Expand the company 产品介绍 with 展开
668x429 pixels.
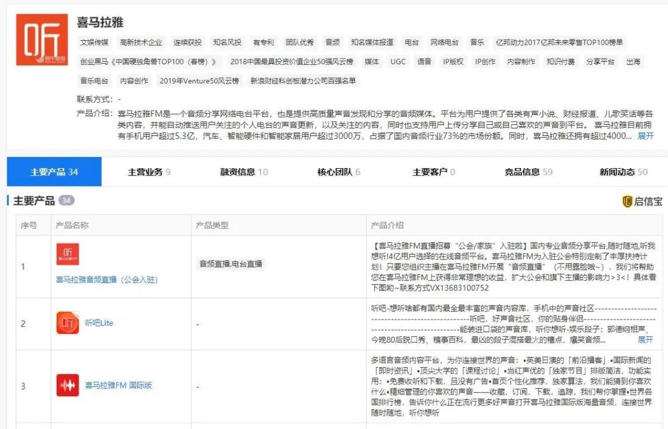click(645, 136)
